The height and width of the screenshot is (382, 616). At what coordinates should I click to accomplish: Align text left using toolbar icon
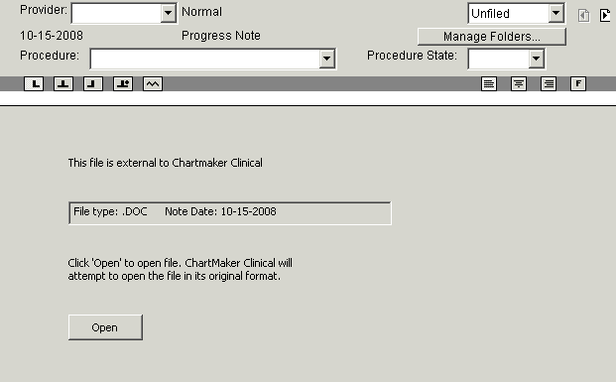[x=489, y=83]
